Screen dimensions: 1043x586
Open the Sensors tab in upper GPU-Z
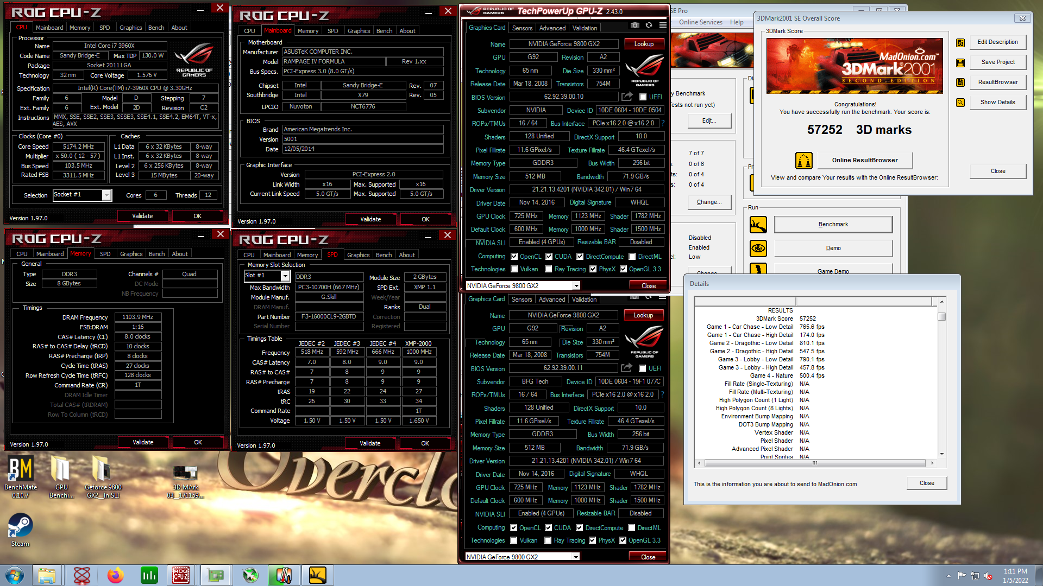pyautogui.click(x=522, y=28)
